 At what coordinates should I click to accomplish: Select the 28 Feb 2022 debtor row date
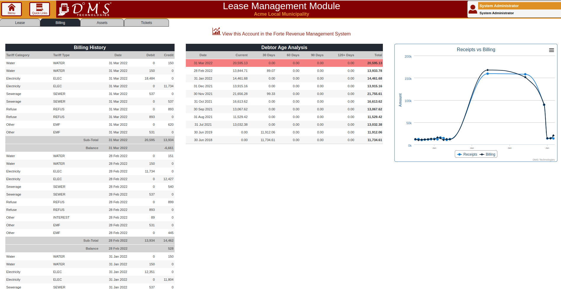pyautogui.click(x=203, y=71)
